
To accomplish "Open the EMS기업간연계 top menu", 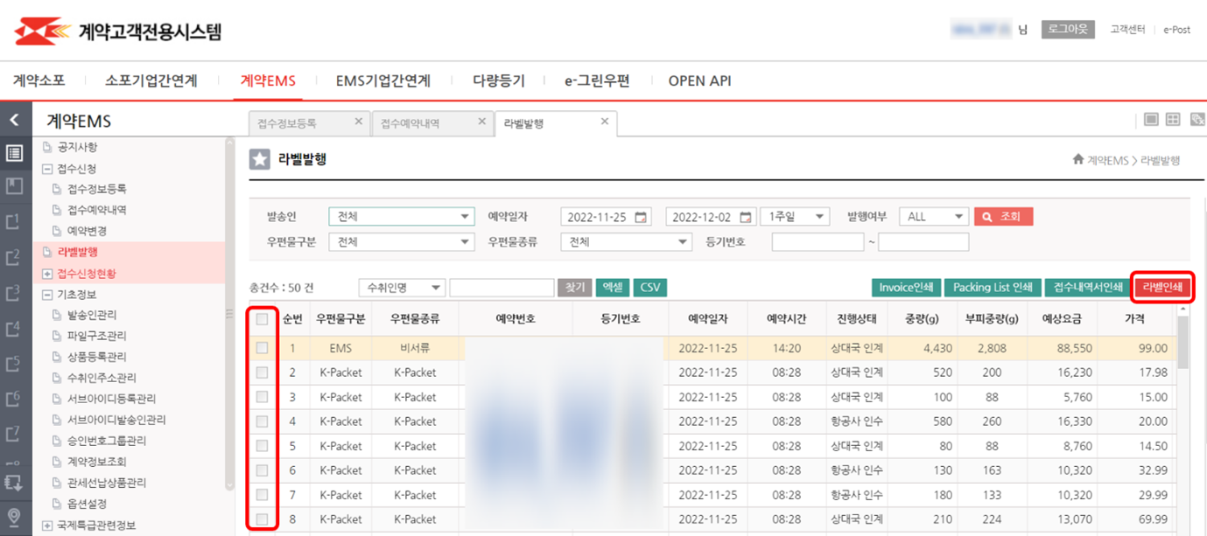I will pos(383,80).
